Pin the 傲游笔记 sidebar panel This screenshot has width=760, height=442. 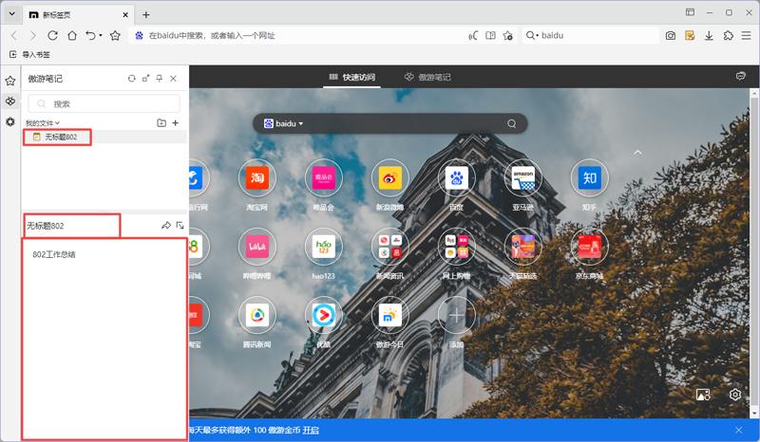point(160,79)
